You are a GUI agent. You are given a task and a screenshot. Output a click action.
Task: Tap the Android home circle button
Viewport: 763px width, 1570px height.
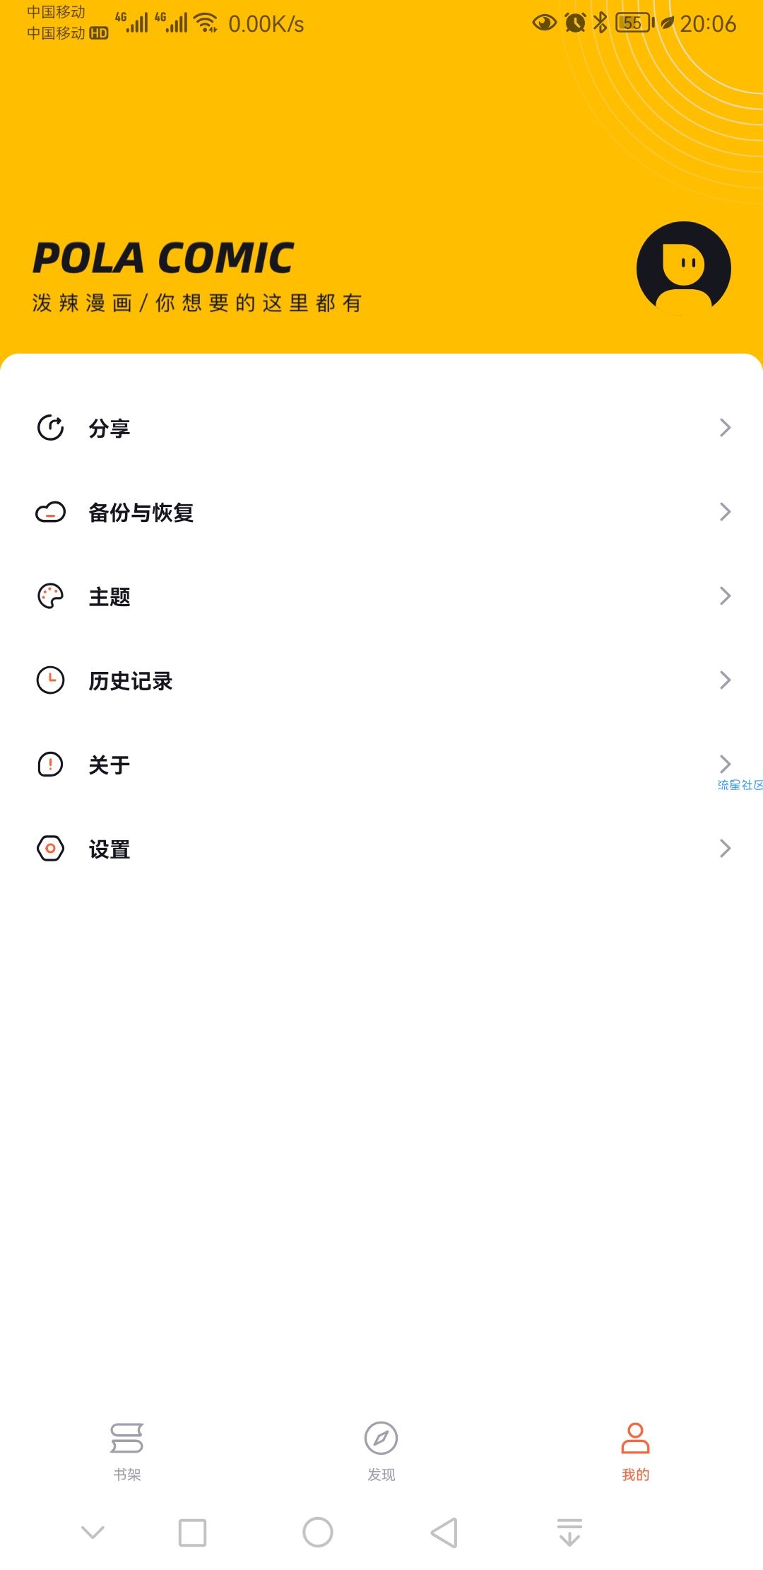318,1533
